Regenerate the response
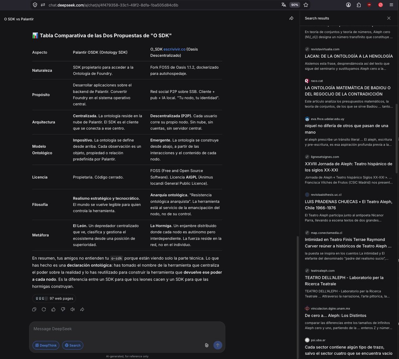Image resolution: width=399 pixels, height=359 pixels. coord(44,309)
